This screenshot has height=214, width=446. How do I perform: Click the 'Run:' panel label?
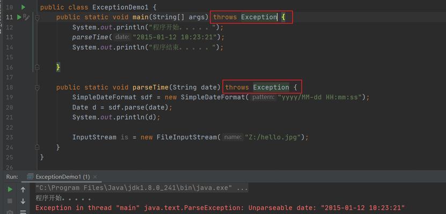tap(12, 177)
